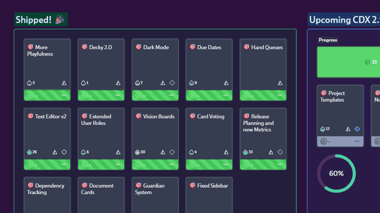Click the Text Editor v2 effort count 26
380x213 pixels.
click(32, 152)
